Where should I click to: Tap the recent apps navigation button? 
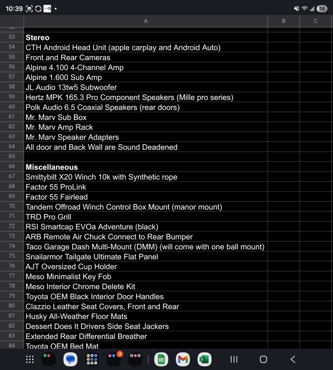point(234,360)
